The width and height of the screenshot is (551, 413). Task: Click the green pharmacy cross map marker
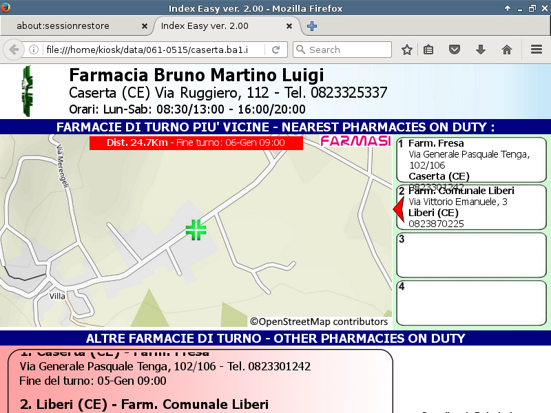click(x=196, y=230)
